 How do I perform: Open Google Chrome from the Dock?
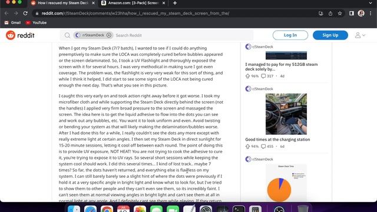(107, 208)
